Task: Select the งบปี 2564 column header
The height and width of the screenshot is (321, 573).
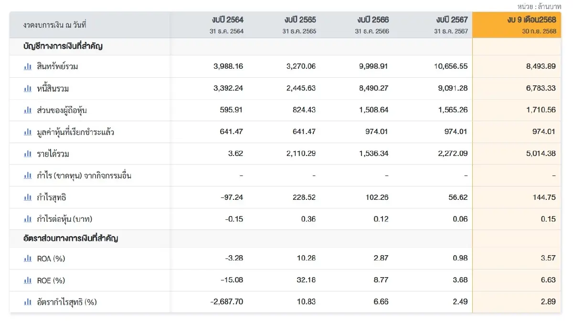Action: pos(227,20)
